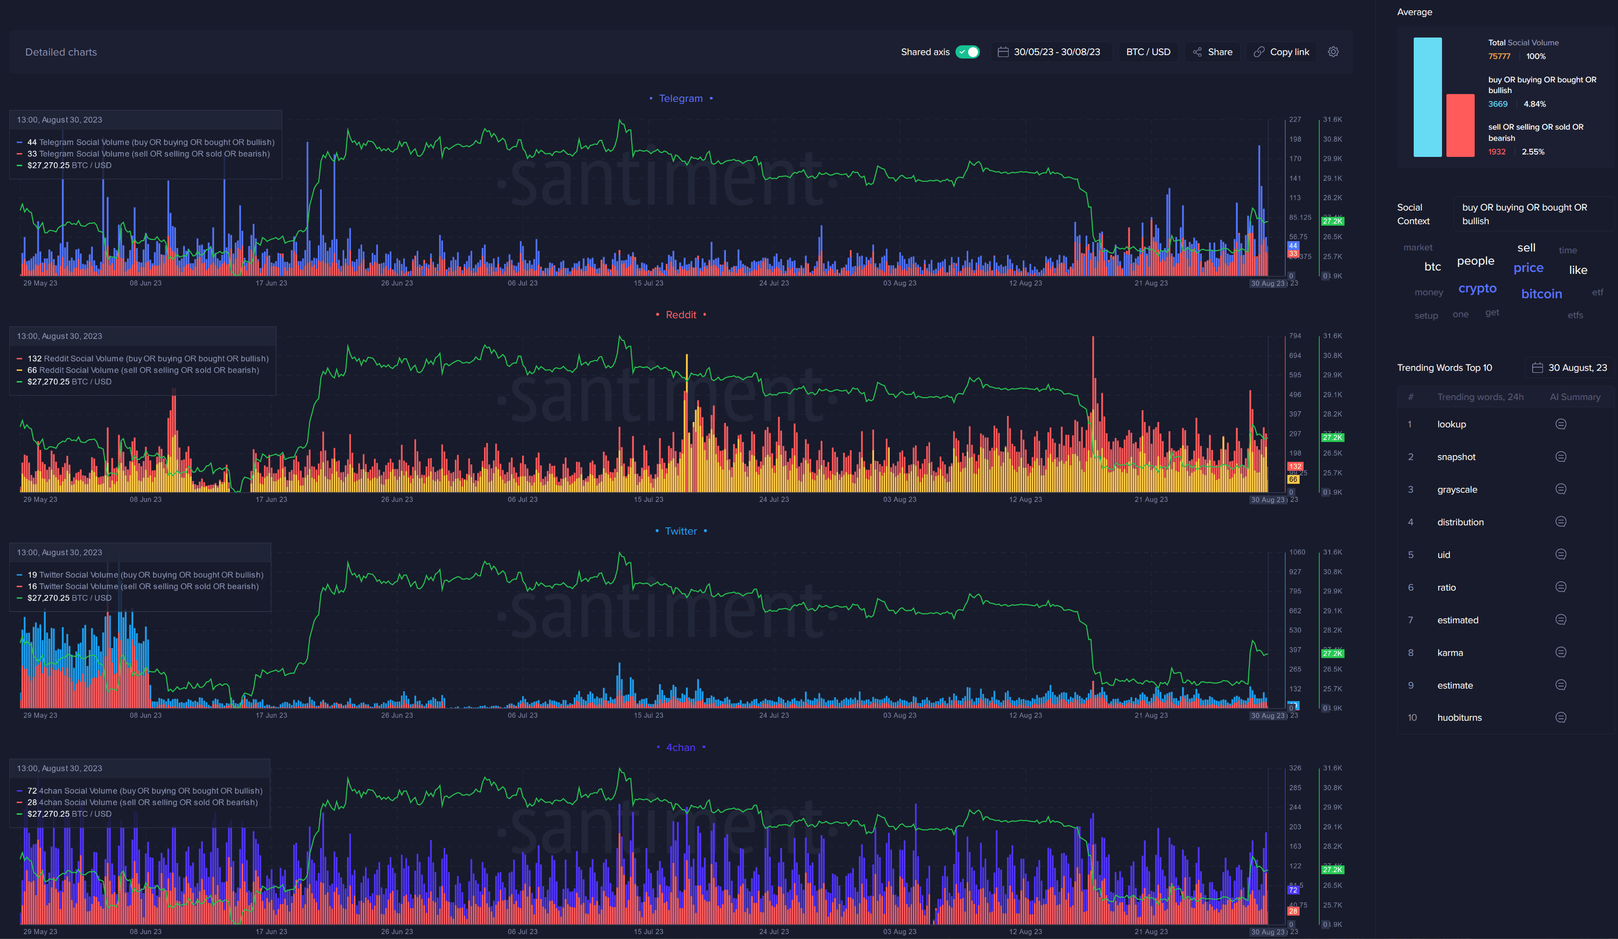Click Reddit sell/bearish legend entry showing 66
The height and width of the screenshot is (939, 1618).
tap(138, 370)
